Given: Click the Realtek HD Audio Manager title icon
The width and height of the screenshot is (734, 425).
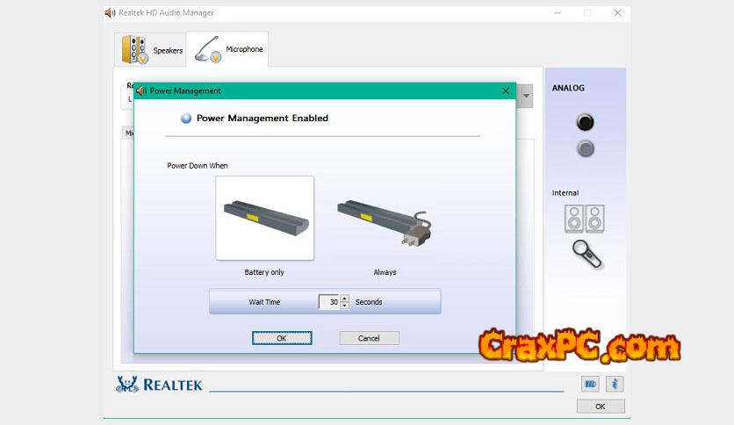Looking at the screenshot, I should 110,12.
